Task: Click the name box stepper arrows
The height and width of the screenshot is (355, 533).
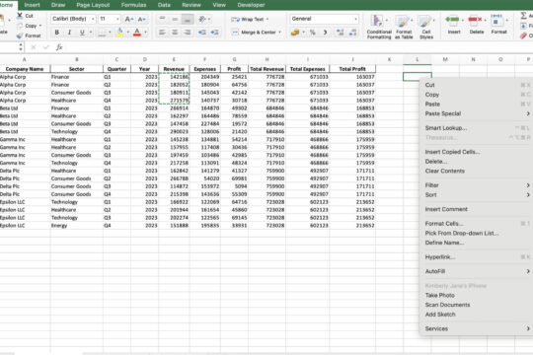Action: click(21, 47)
